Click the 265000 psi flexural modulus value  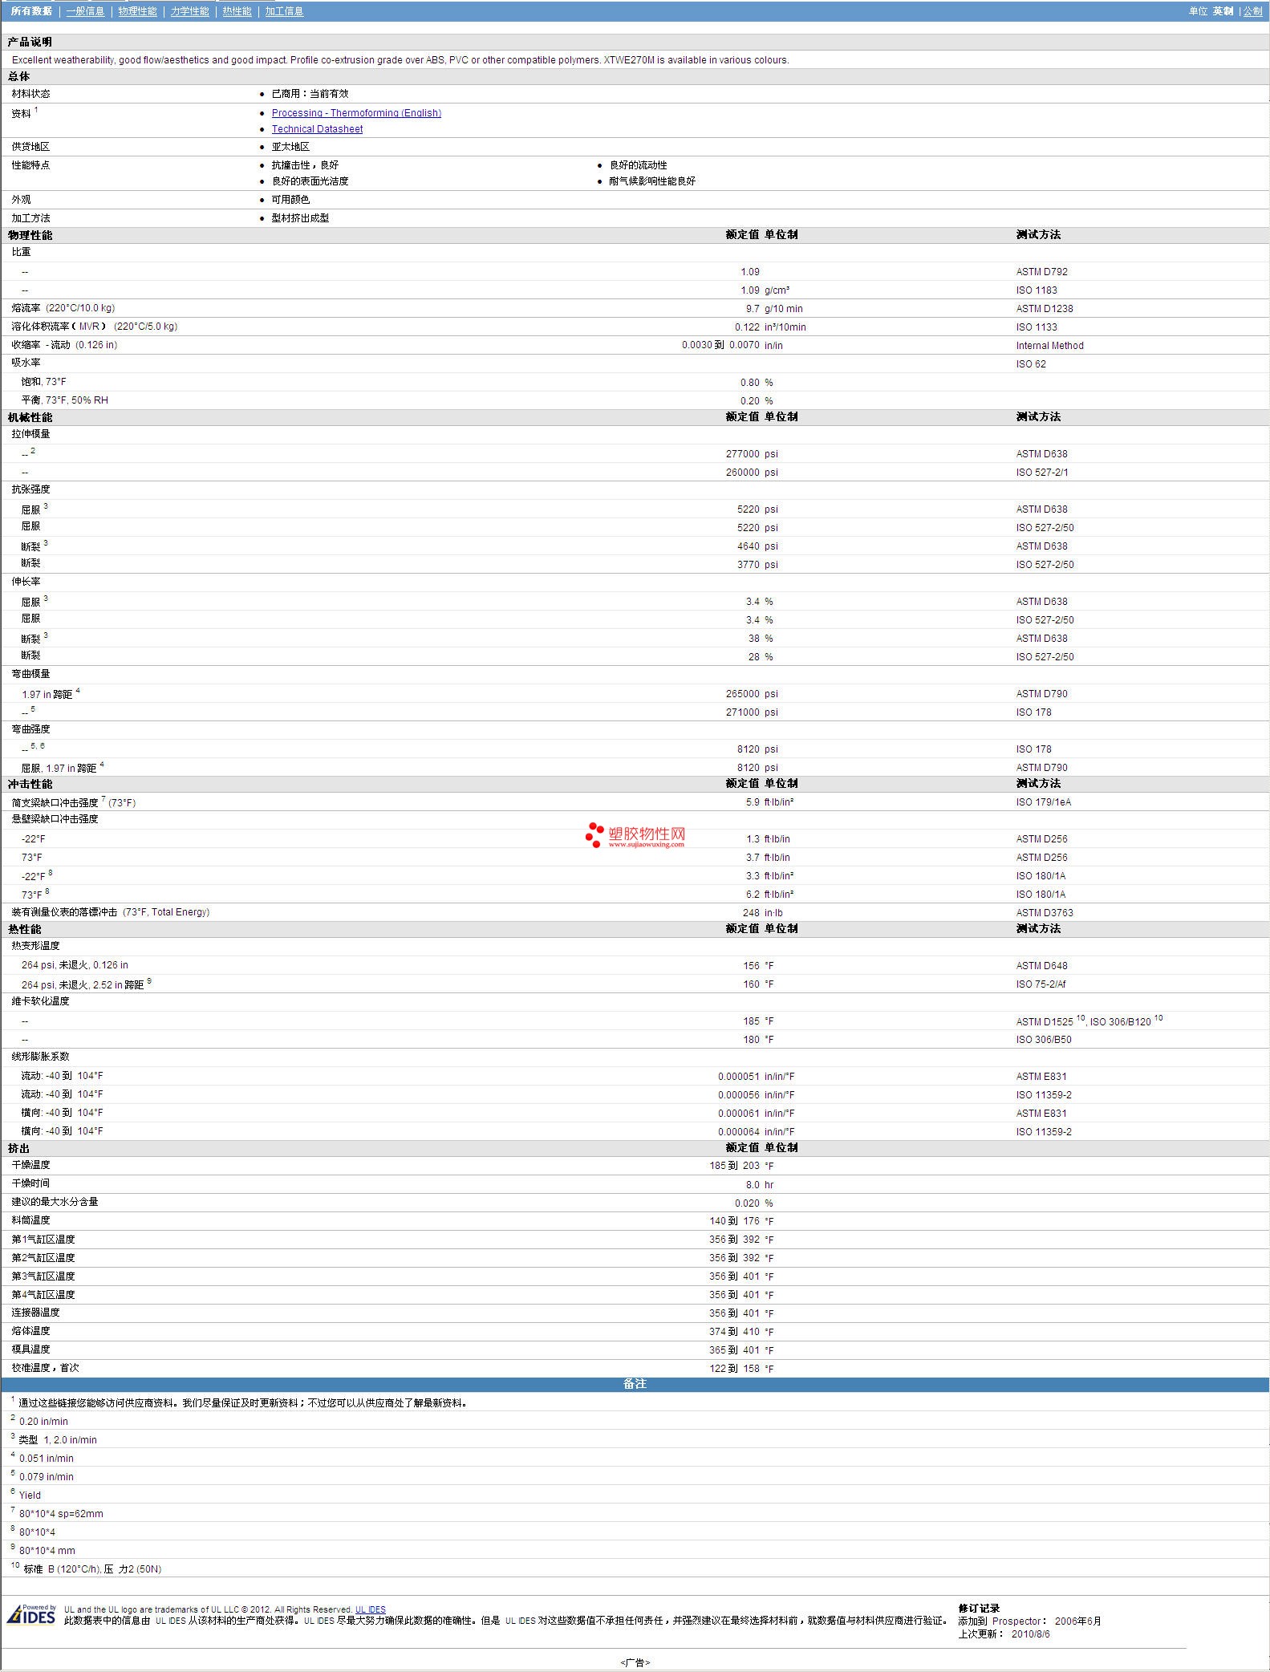pos(751,694)
